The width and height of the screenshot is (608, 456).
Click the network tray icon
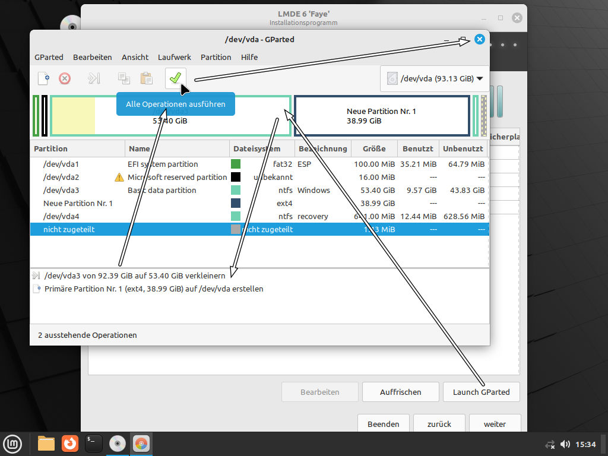pos(550,444)
